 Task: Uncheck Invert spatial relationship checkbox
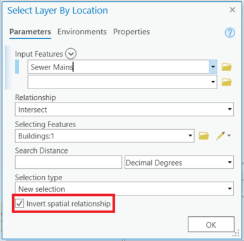pyautogui.click(x=20, y=204)
